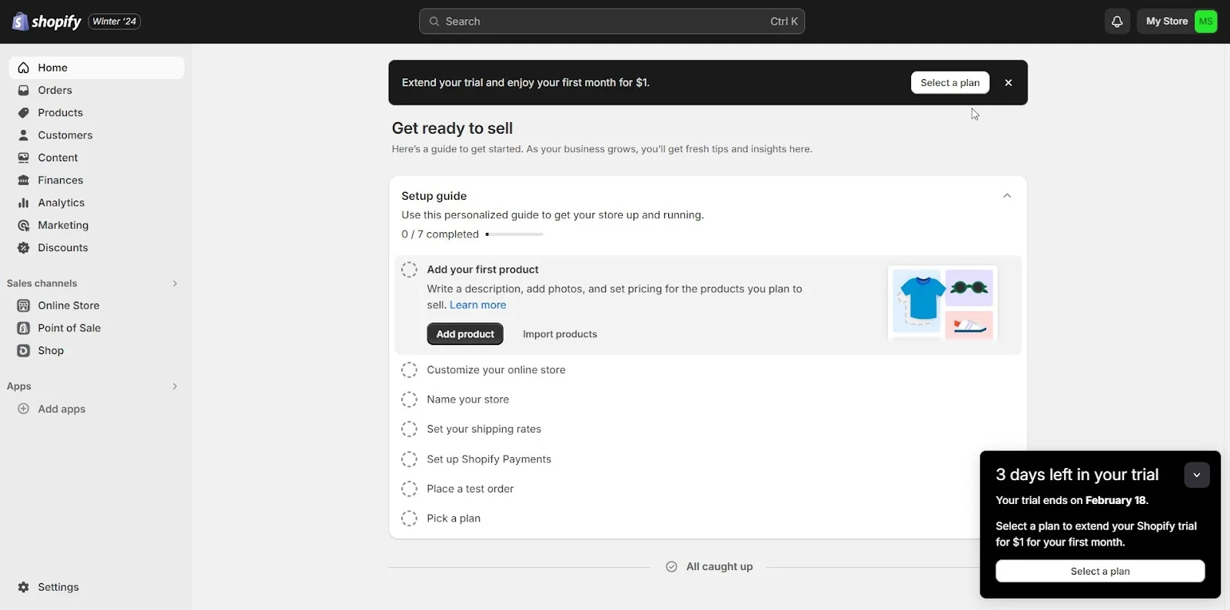Image resolution: width=1230 pixels, height=610 pixels.
Task: Open the Marketing megaphone icon
Action: coord(23,225)
